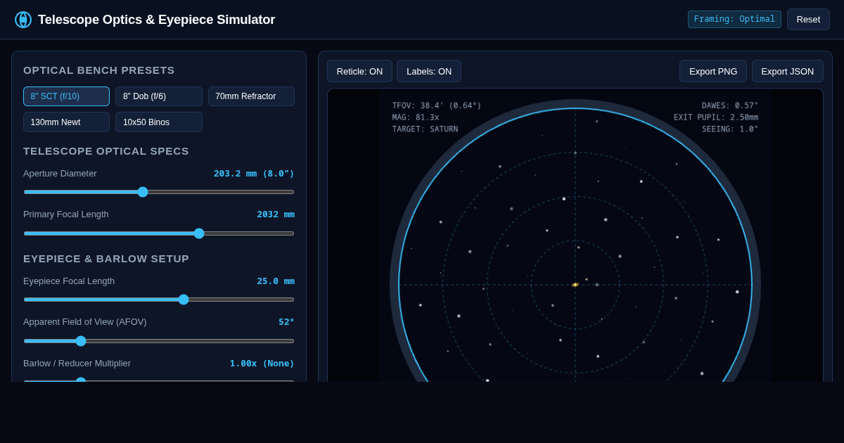Adjust the Aperture Diameter slider
Viewport: 844px width, 443px height.
tap(159, 192)
